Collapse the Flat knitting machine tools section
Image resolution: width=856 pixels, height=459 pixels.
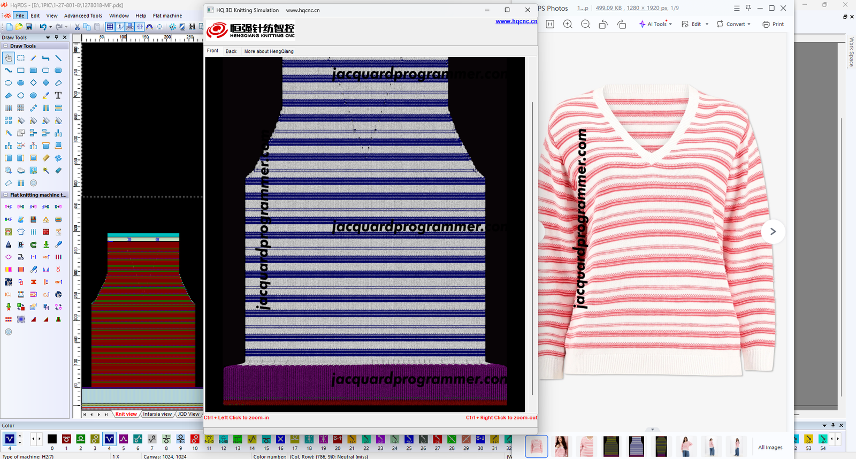5,195
